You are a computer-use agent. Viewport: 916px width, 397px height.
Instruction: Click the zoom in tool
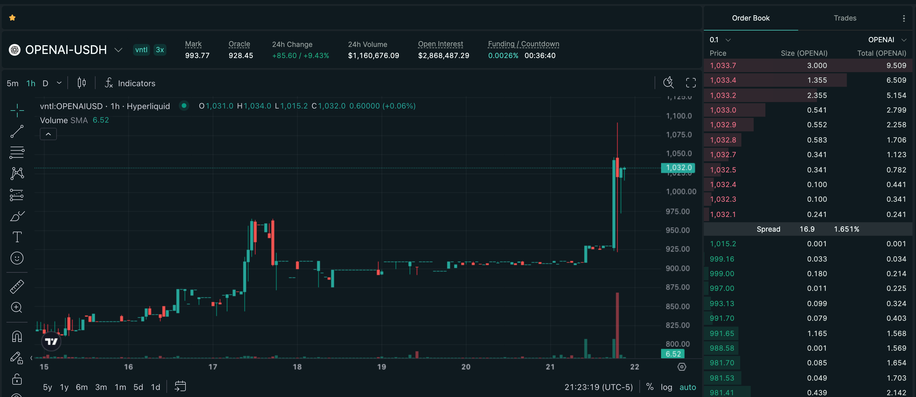17,307
